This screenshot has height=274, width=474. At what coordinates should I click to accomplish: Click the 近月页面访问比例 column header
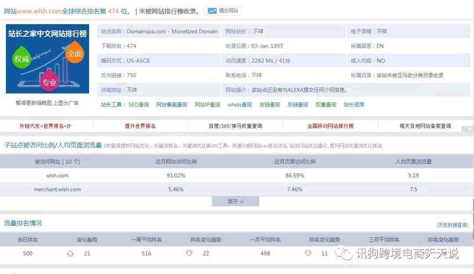(295, 162)
